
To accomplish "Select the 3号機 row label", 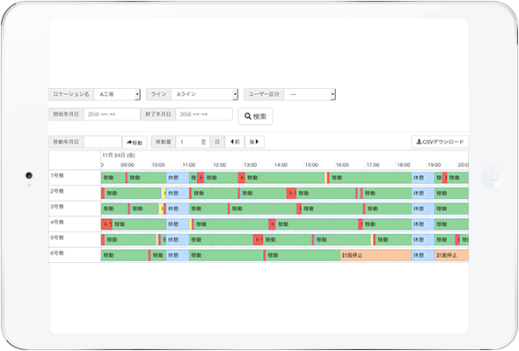I will click(x=57, y=207).
